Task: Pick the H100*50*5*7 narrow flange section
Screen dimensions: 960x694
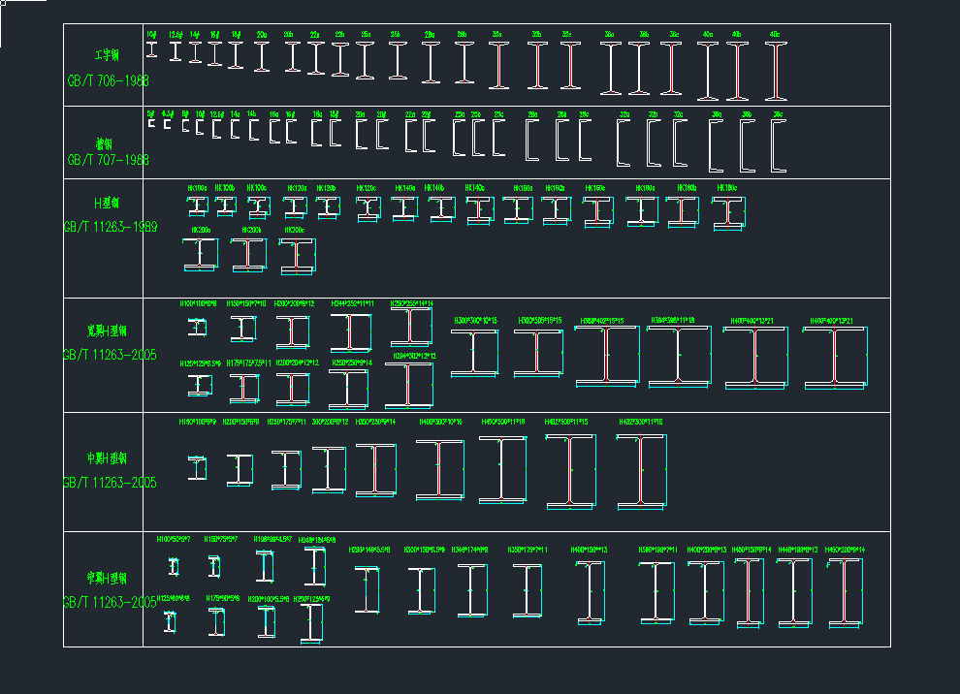Action: [x=174, y=567]
